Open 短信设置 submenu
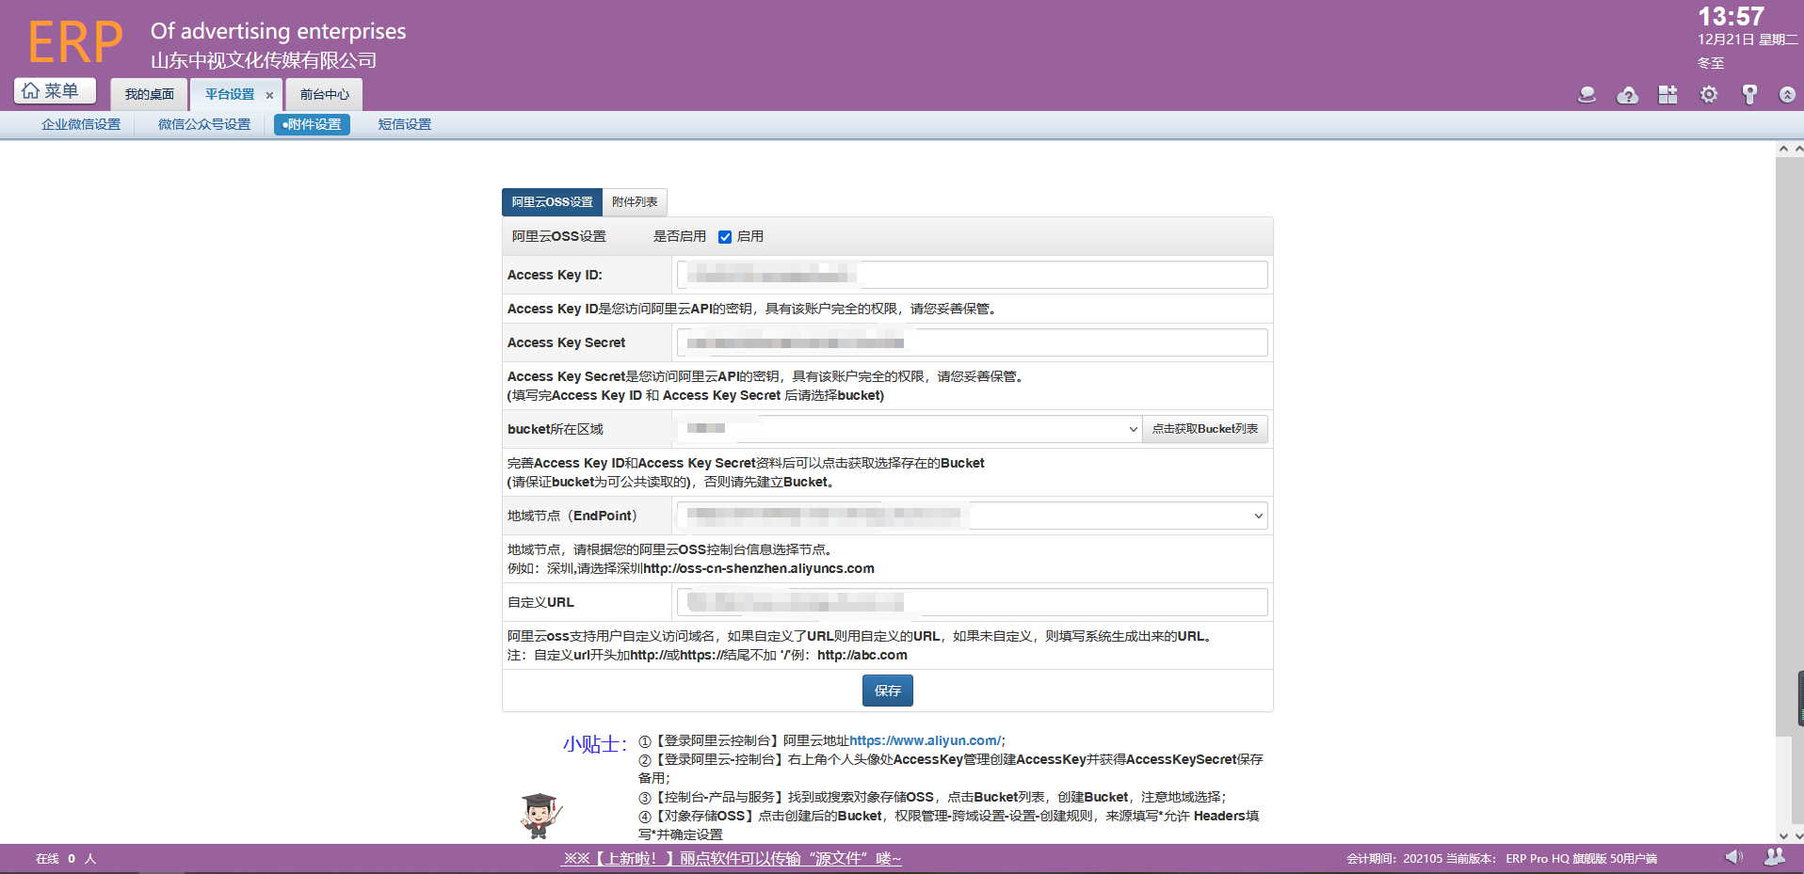The image size is (1804, 874). pyautogui.click(x=405, y=124)
